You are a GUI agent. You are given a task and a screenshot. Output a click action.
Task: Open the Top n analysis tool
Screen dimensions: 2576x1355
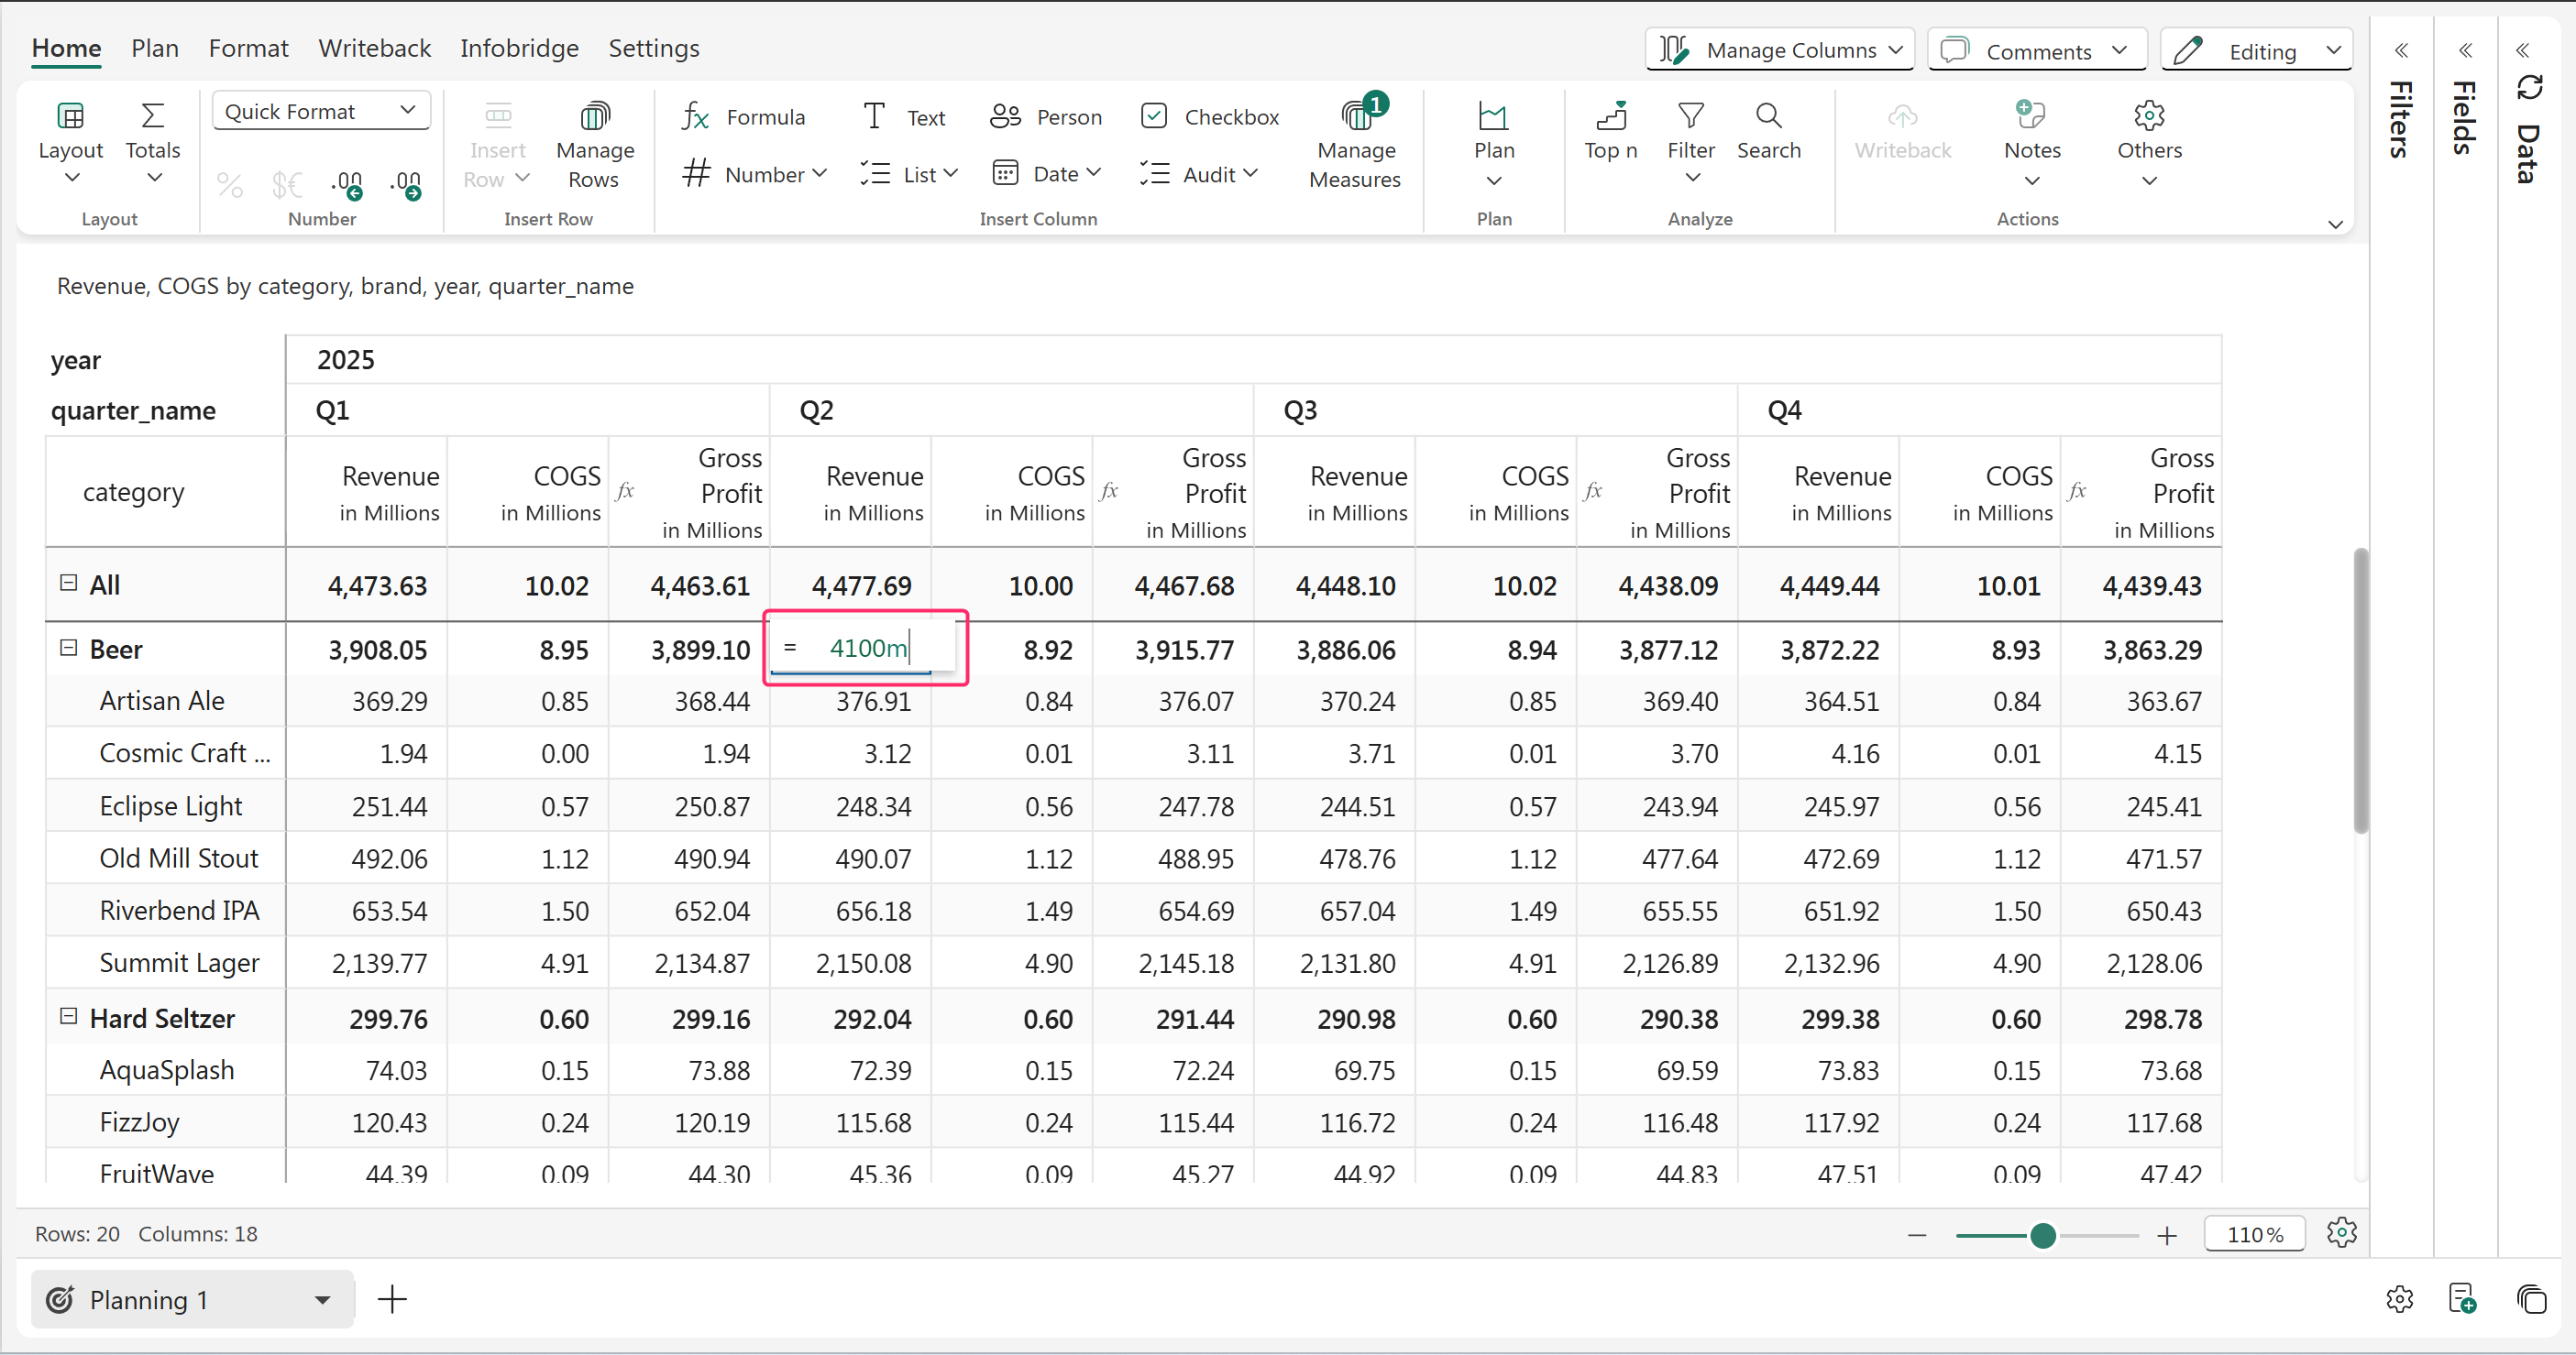tap(1610, 131)
